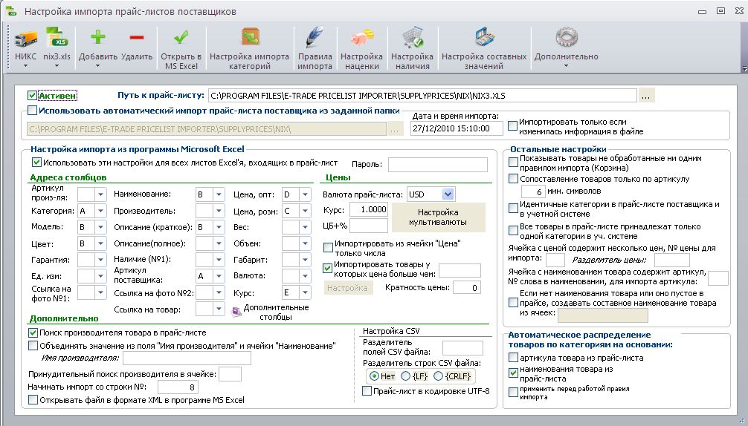Click the red Удалить minus icon
Screen dimensions: 748x426
(x=136, y=38)
